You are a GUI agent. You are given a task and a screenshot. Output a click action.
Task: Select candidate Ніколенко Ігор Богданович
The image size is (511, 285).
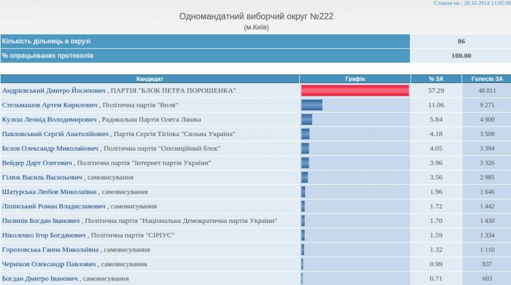point(44,235)
